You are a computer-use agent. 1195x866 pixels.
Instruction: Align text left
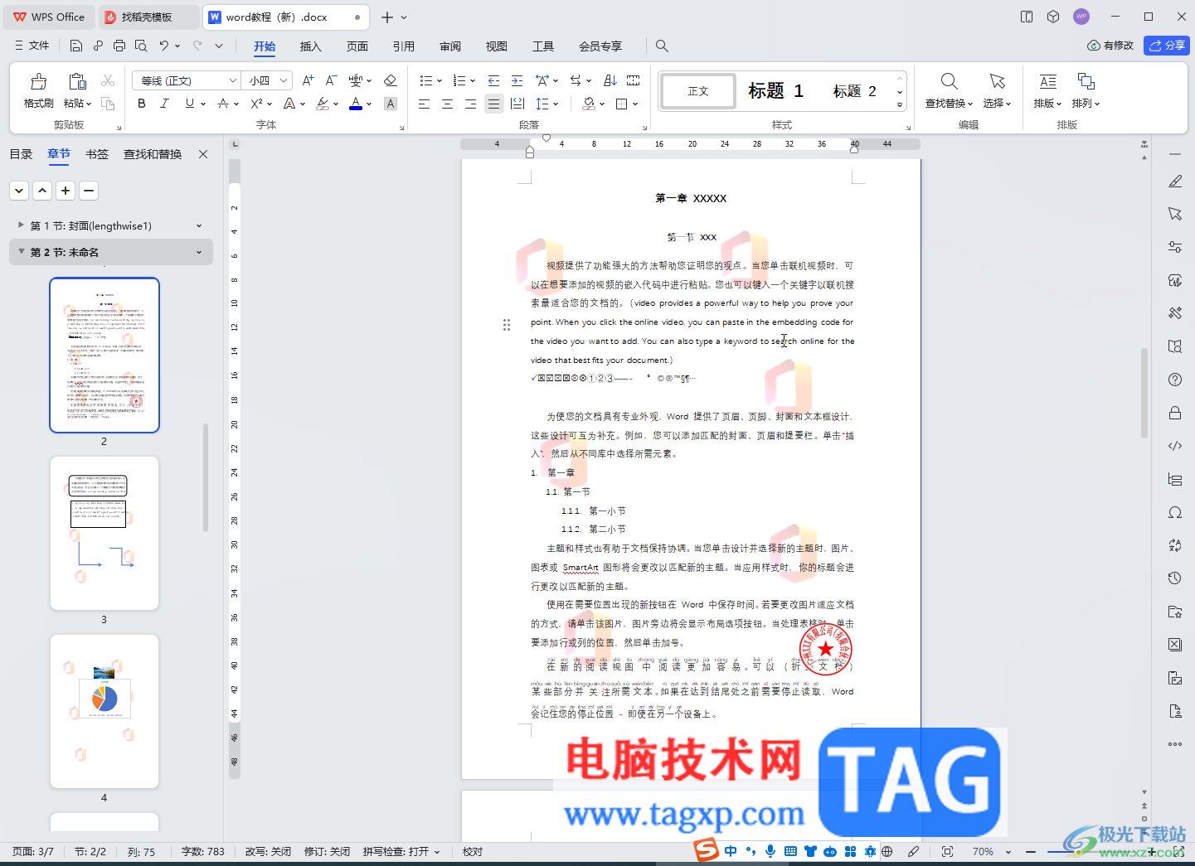pos(424,104)
